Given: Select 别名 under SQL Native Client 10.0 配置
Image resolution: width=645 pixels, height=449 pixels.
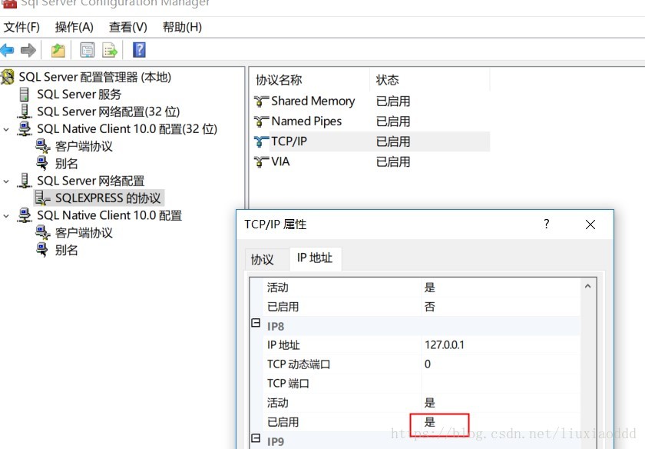Looking at the screenshot, I should (x=66, y=250).
